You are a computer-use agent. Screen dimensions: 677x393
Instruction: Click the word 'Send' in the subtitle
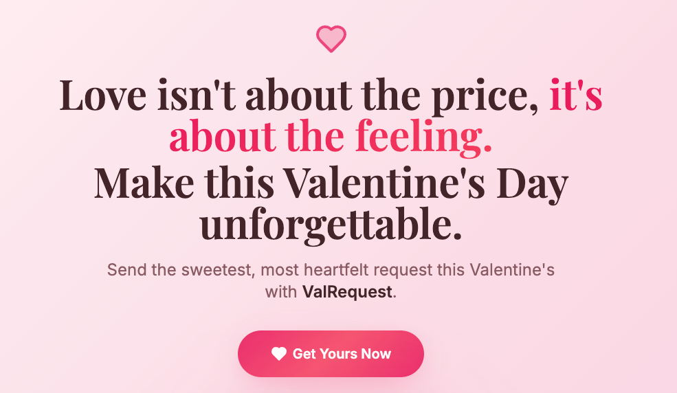point(126,269)
